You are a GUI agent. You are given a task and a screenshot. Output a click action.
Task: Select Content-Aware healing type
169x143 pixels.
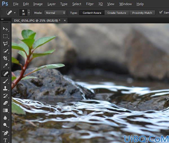[92, 13]
